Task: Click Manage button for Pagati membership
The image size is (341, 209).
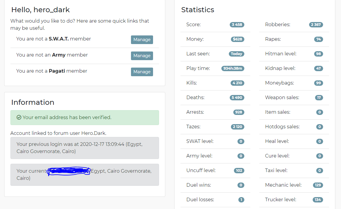Action: pos(142,72)
